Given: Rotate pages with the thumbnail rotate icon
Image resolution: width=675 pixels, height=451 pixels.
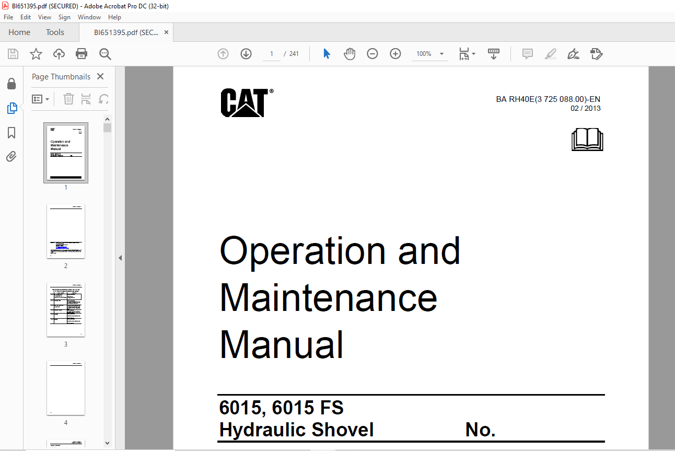Looking at the screenshot, I should 103,99.
